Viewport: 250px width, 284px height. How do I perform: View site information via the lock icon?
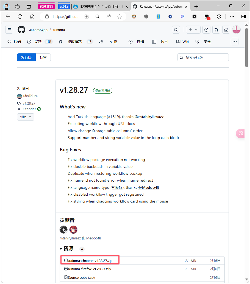tap(47, 17)
